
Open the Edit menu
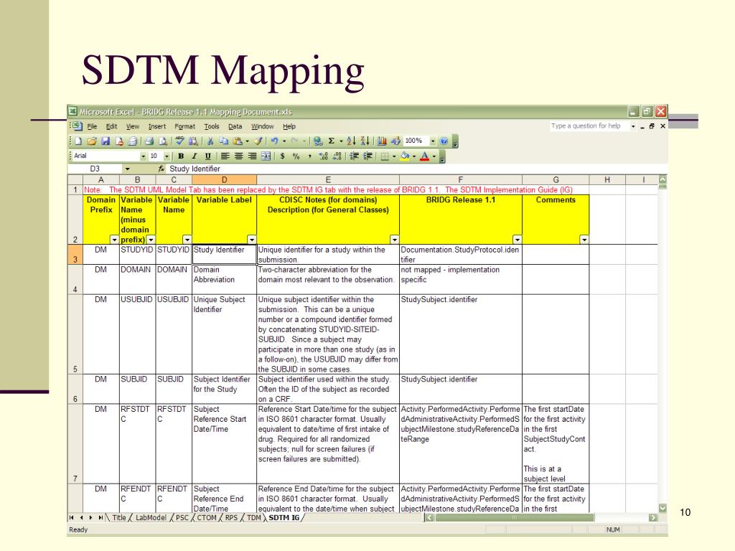click(x=111, y=126)
